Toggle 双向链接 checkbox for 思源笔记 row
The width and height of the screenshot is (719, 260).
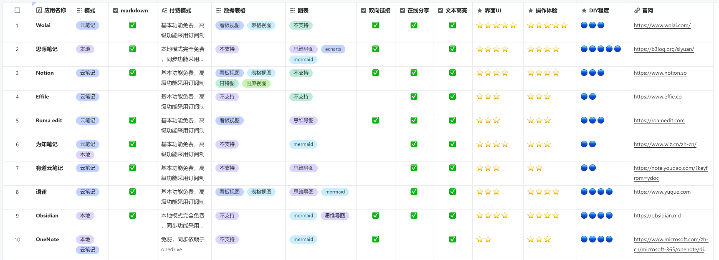point(375,49)
